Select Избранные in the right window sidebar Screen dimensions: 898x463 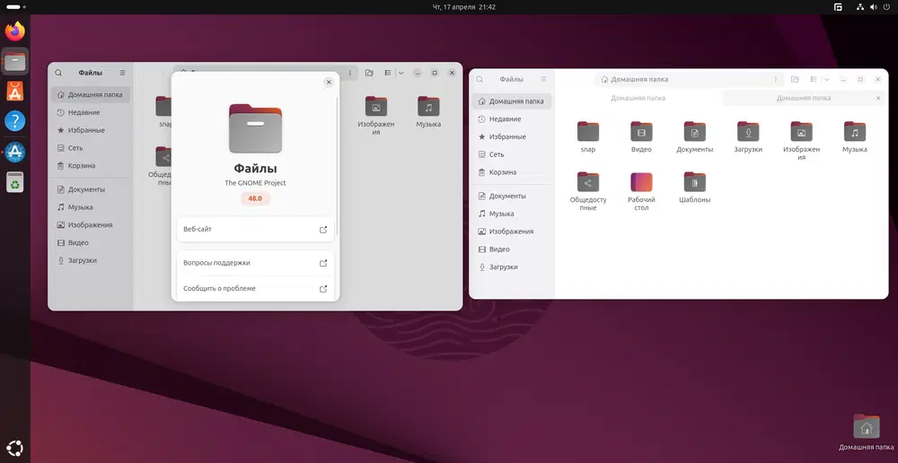(x=513, y=136)
